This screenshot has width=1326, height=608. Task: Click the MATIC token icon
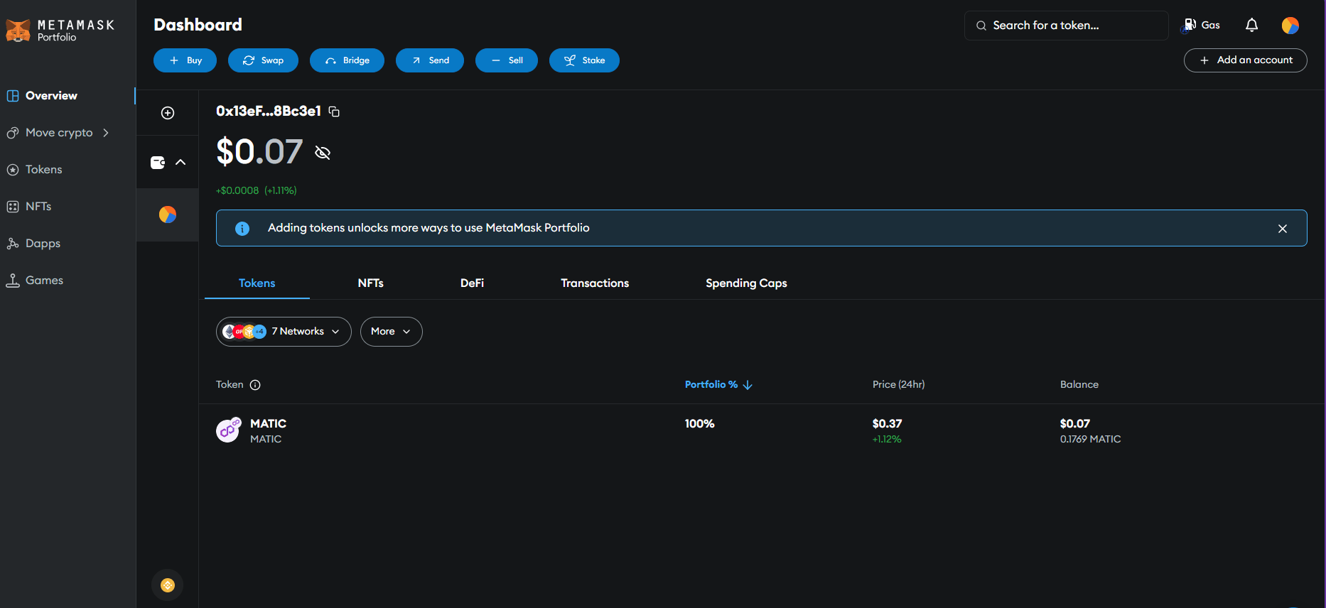tap(228, 430)
